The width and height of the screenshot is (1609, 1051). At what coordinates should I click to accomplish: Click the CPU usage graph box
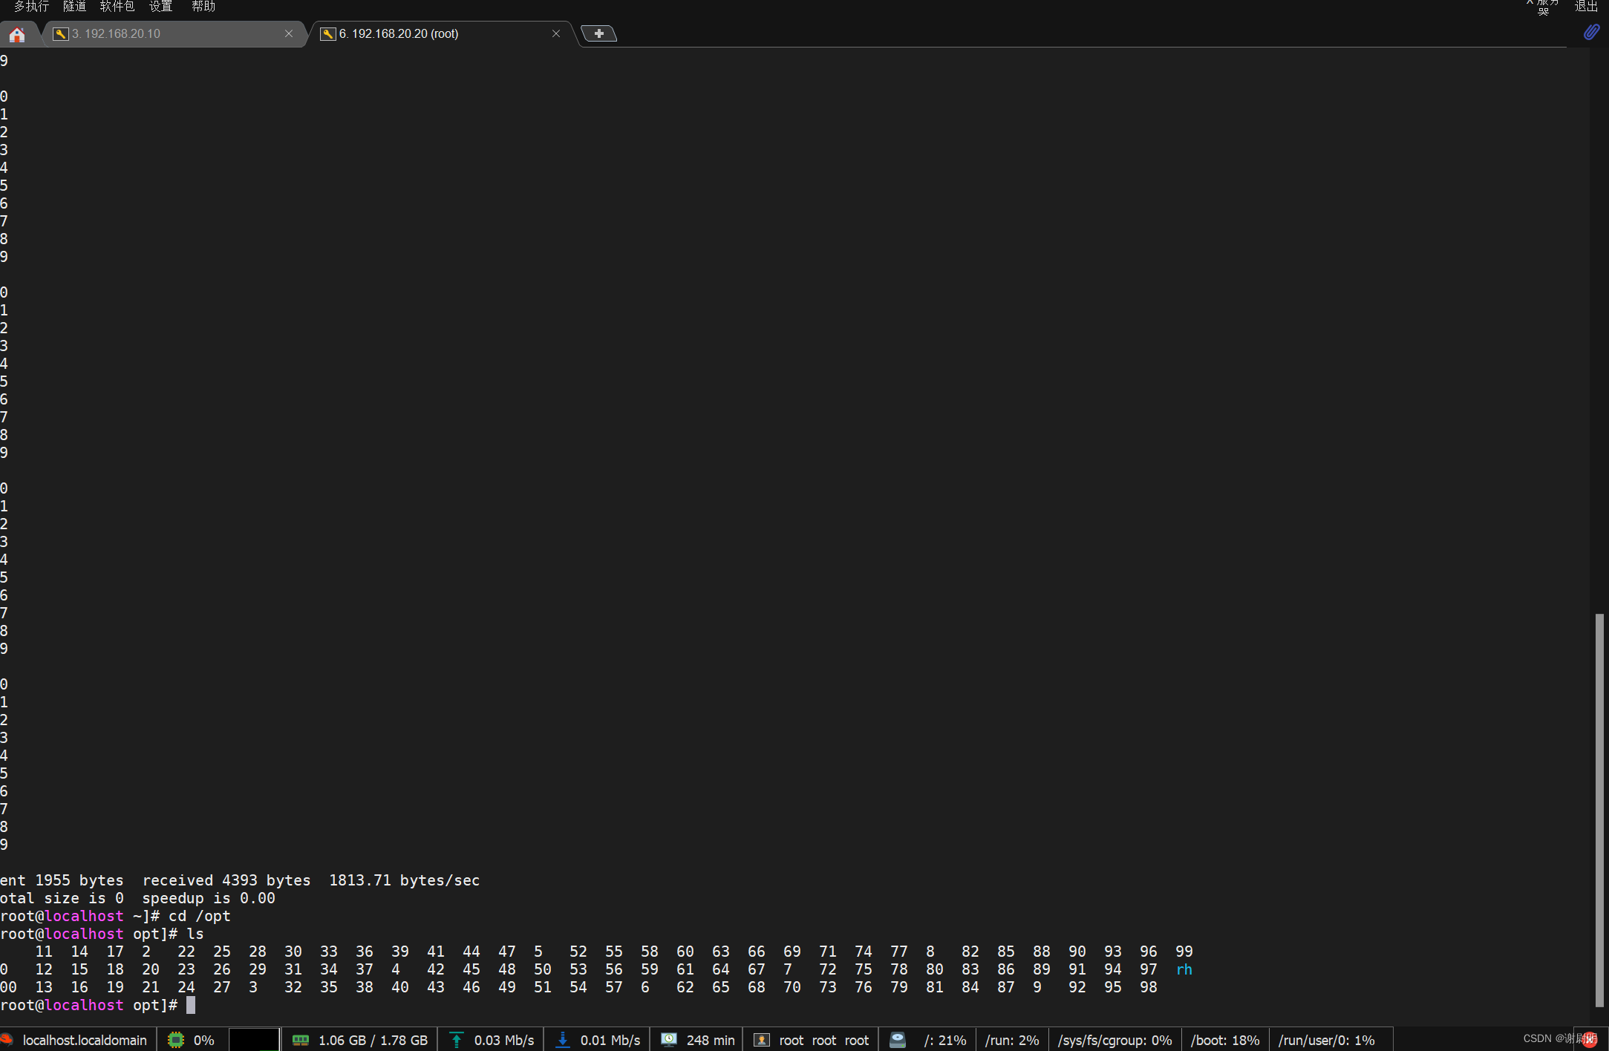pyautogui.click(x=254, y=1040)
